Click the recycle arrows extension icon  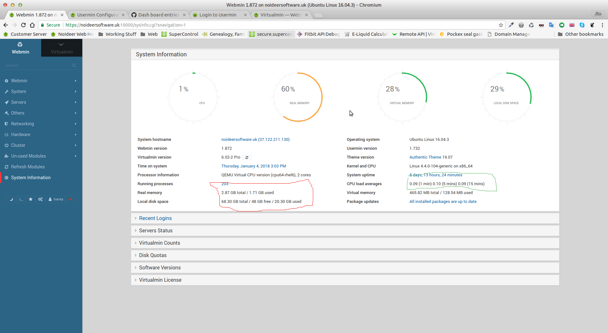pos(531,25)
